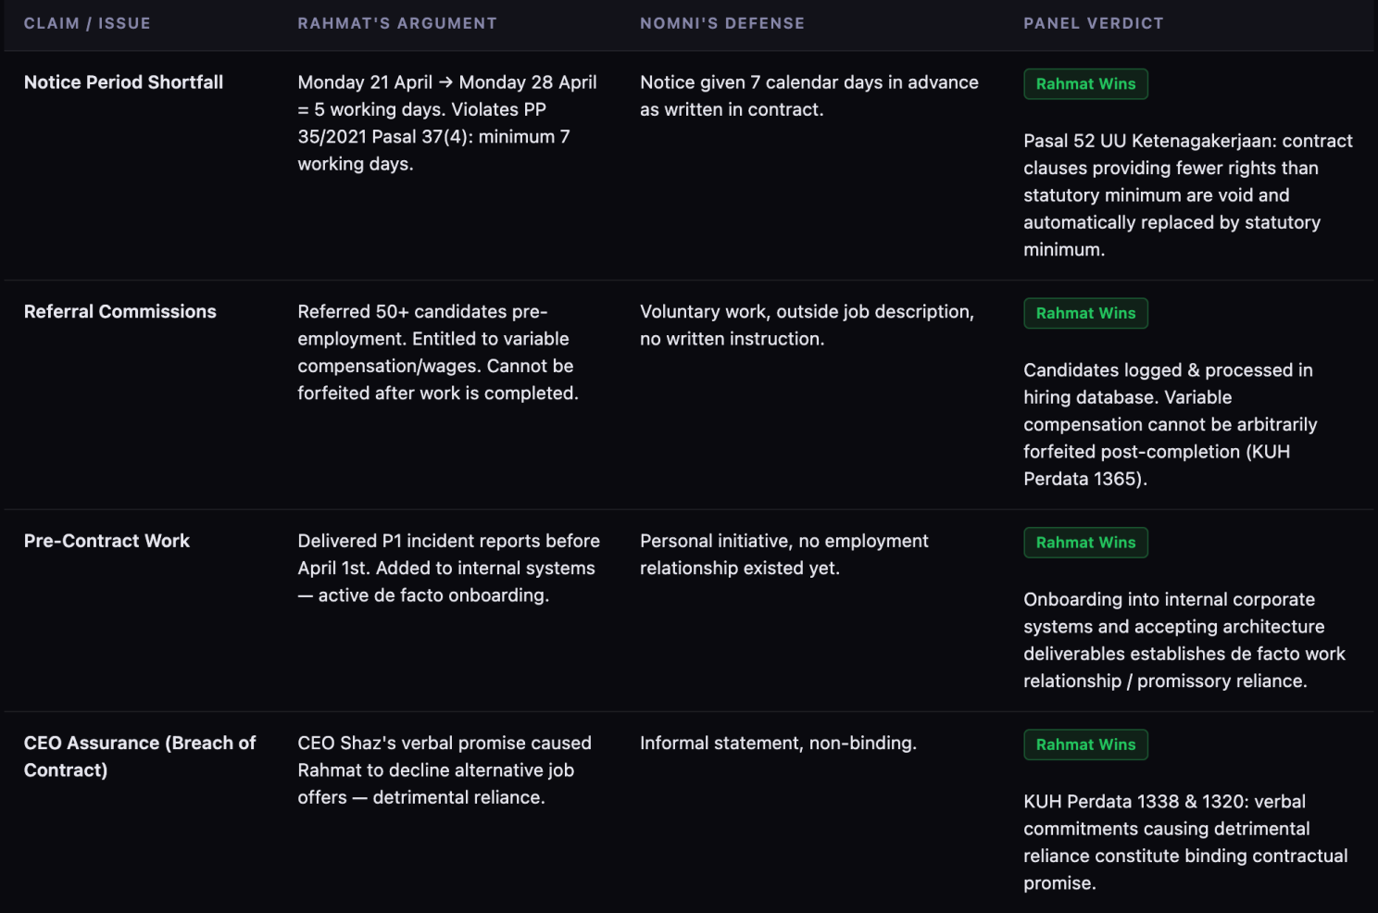Screen dimensions: 1378x913
Task: Click Rahmat Wins badge for Pre-Contract Work
Action: [1085, 543]
